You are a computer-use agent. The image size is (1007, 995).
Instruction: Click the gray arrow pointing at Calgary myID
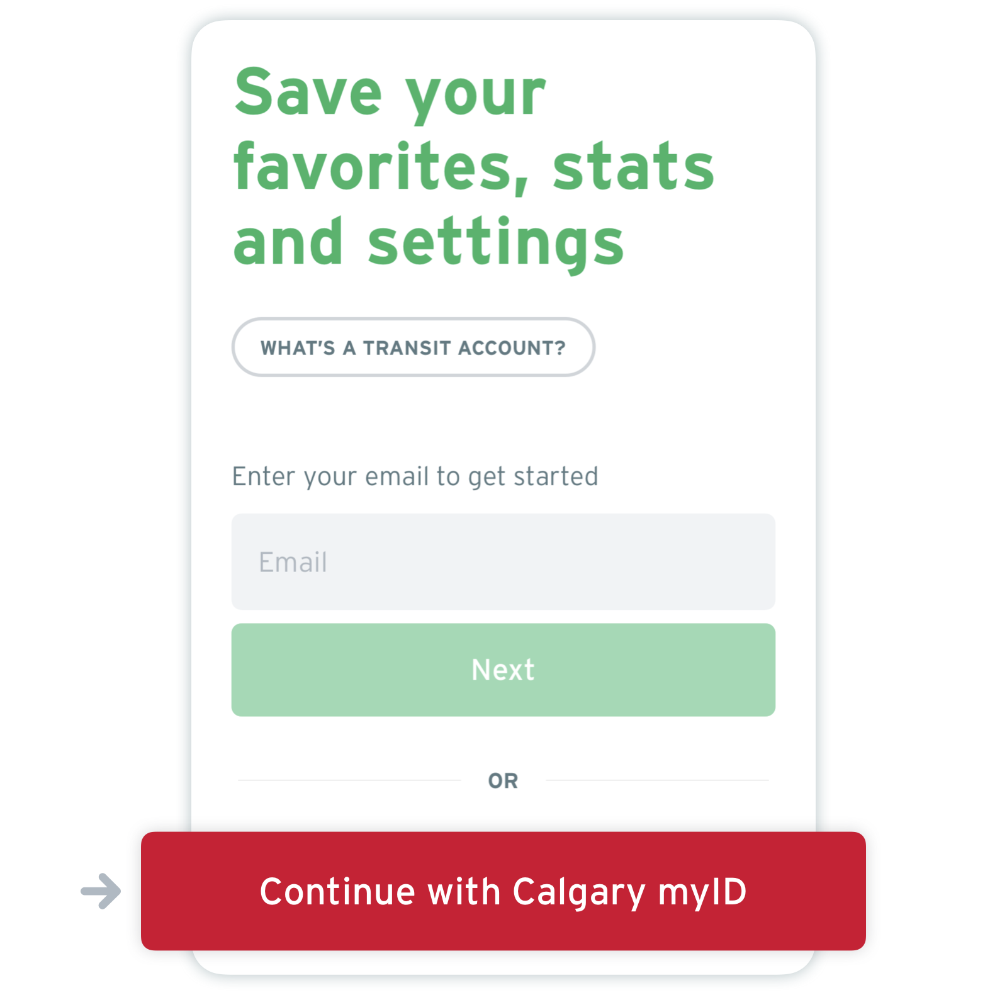pyautogui.click(x=101, y=891)
